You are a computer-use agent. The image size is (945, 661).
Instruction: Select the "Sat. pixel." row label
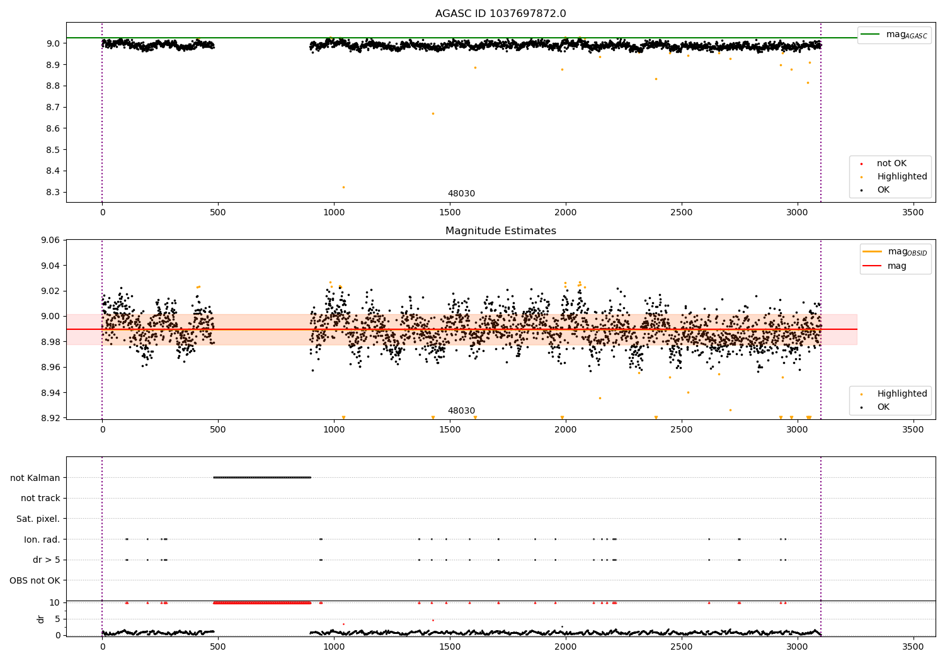[x=38, y=519]
